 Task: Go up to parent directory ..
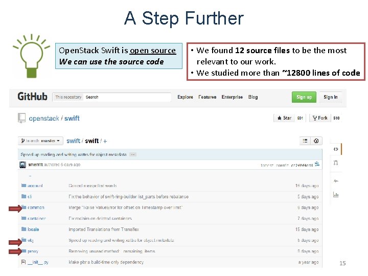[30, 175]
